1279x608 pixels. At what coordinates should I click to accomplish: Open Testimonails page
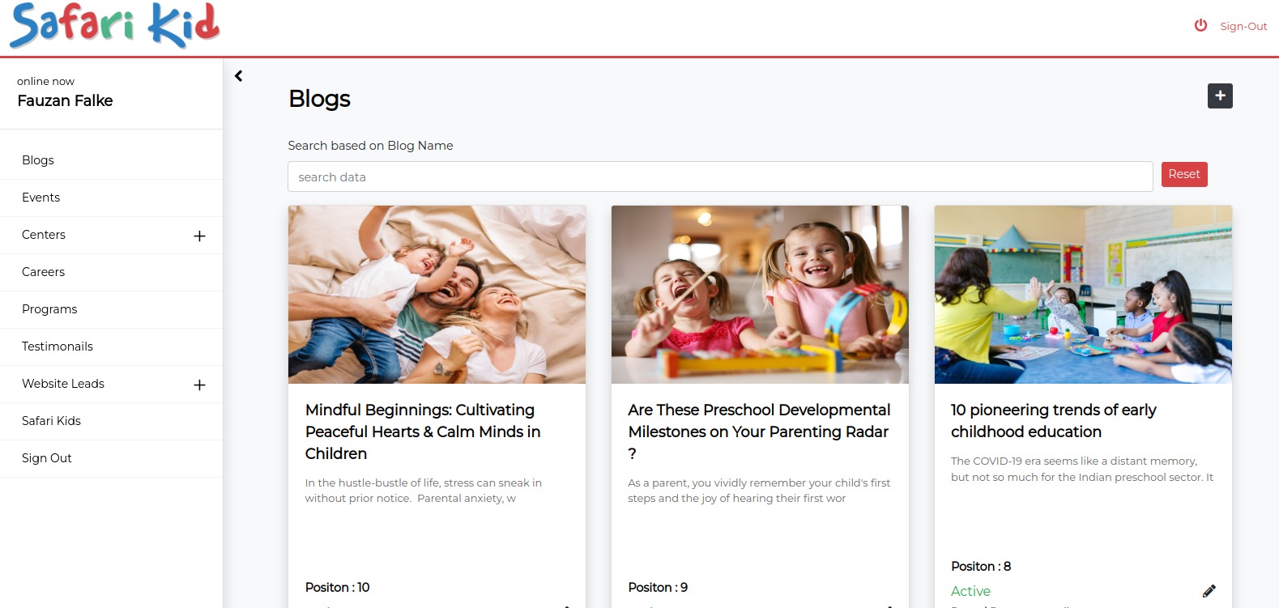pyautogui.click(x=111, y=347)
